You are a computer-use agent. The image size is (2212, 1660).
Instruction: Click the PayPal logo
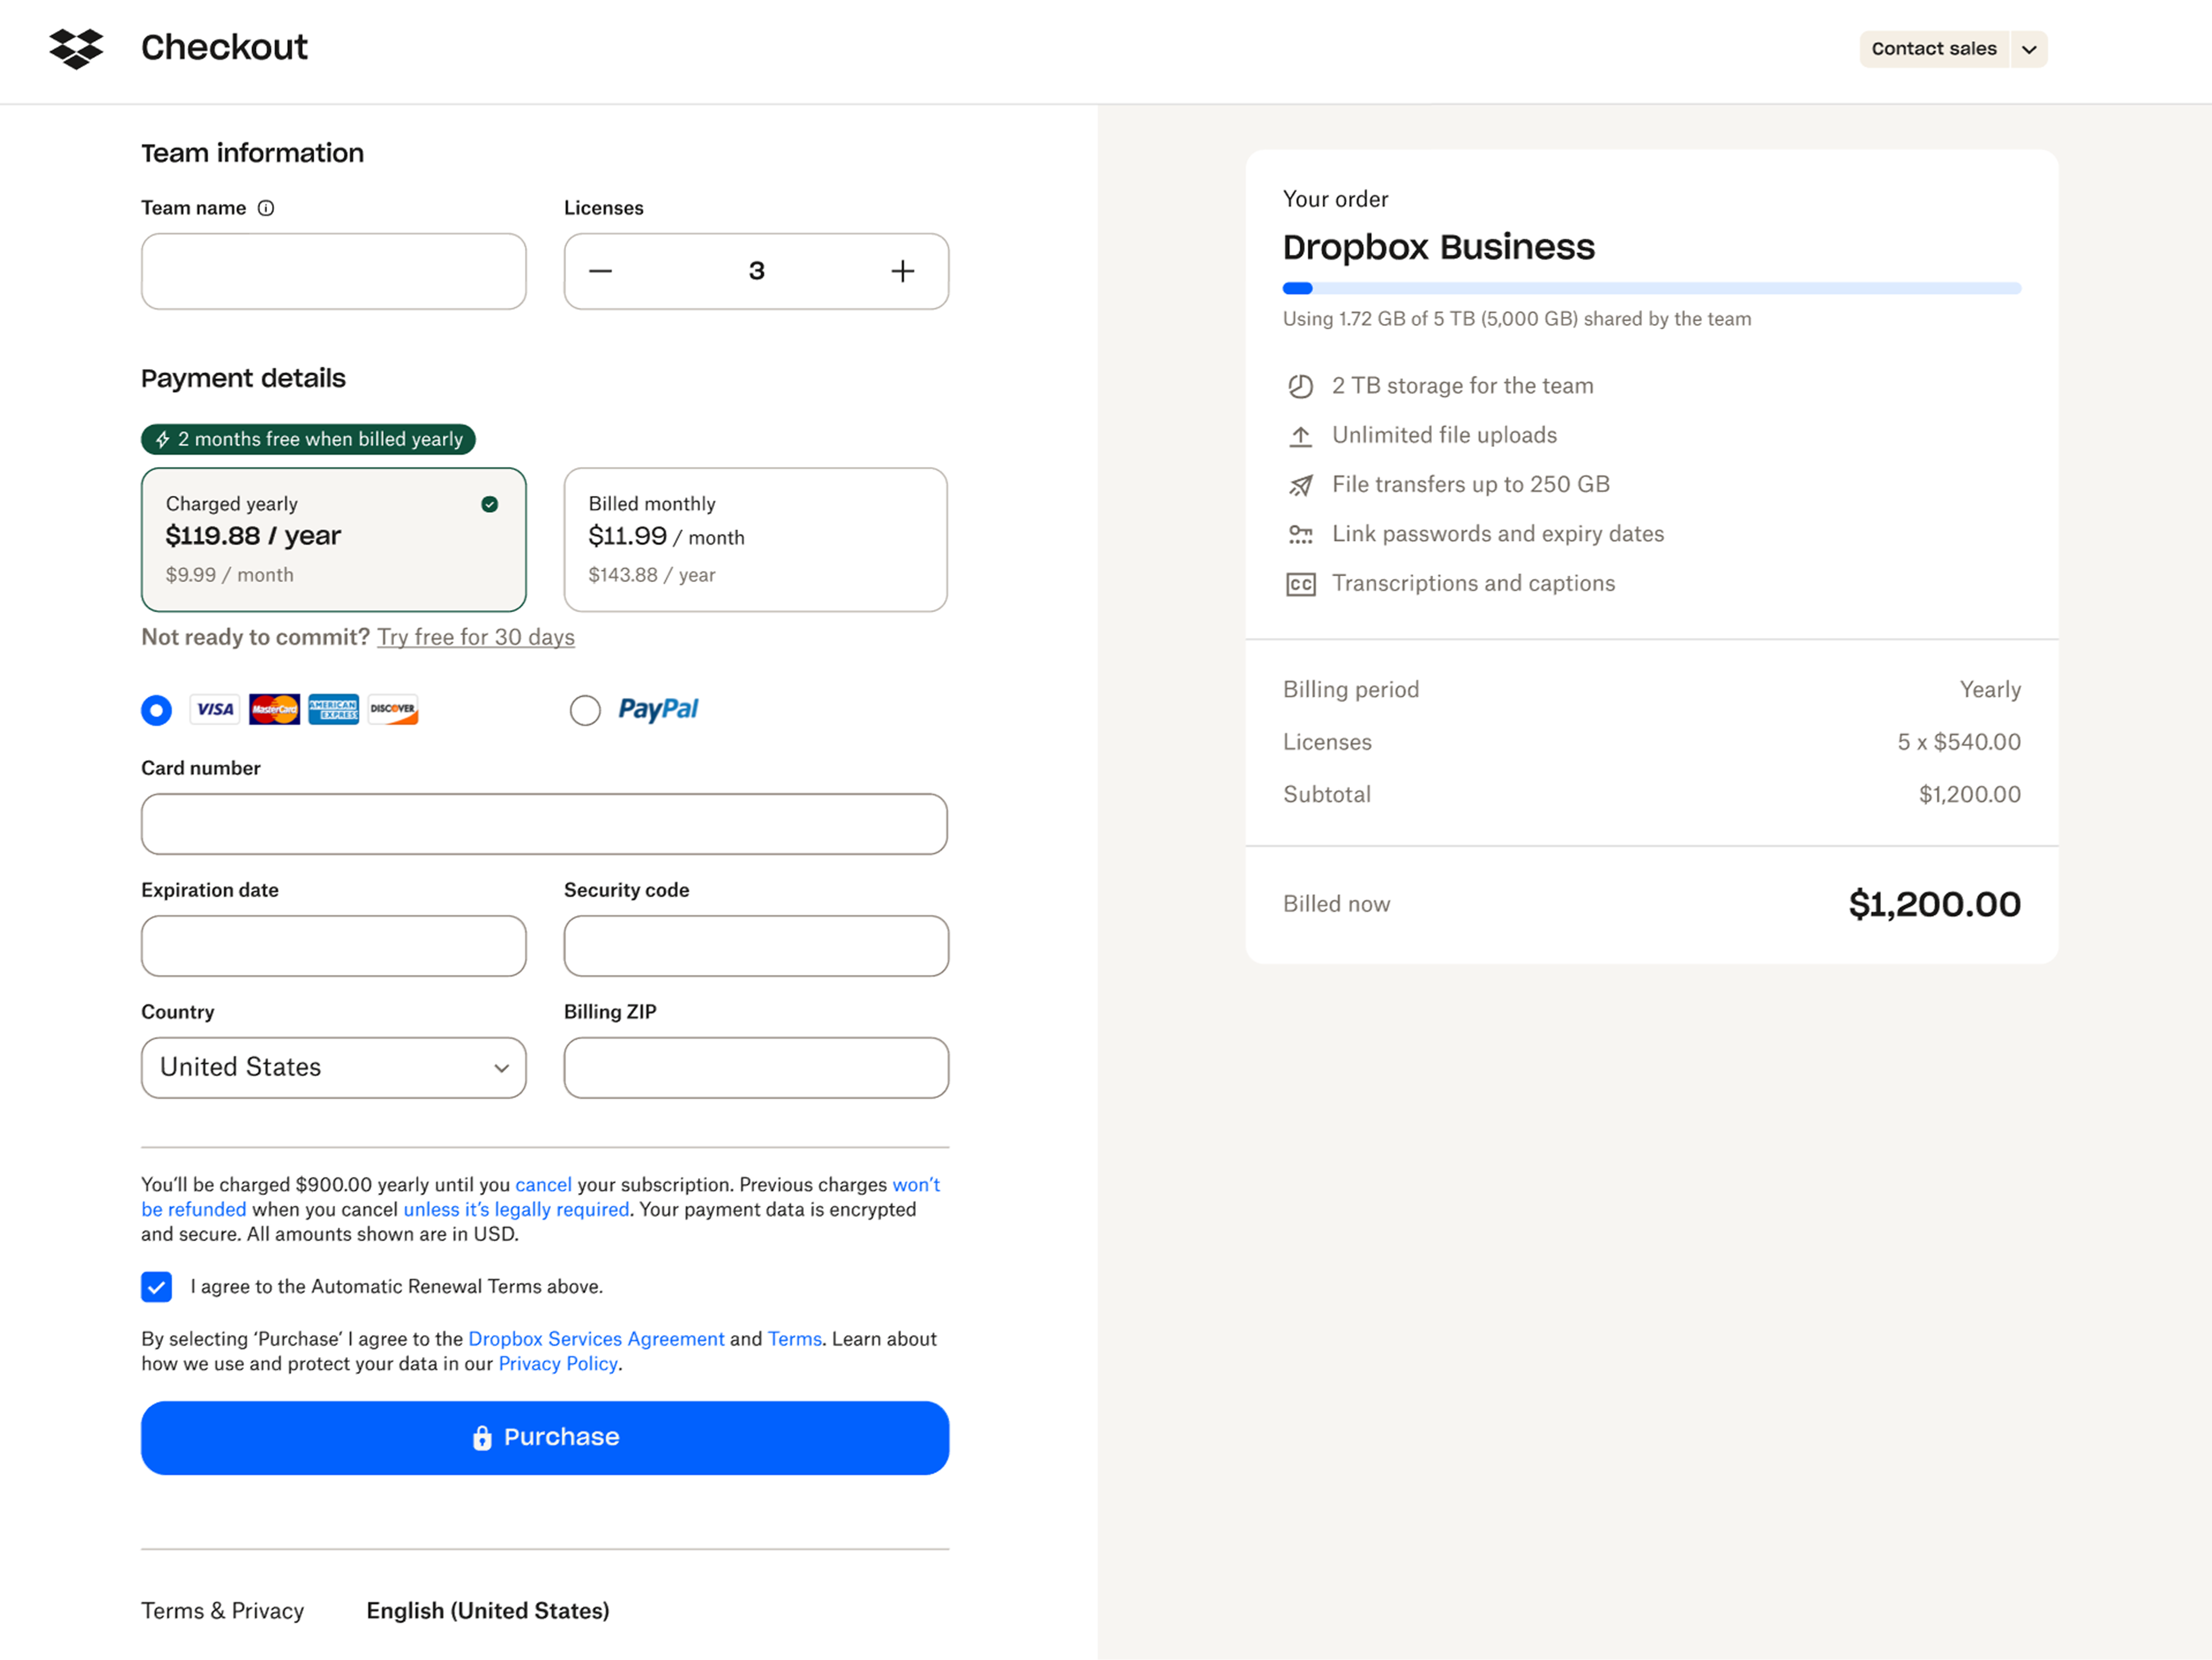coord(658,709)
